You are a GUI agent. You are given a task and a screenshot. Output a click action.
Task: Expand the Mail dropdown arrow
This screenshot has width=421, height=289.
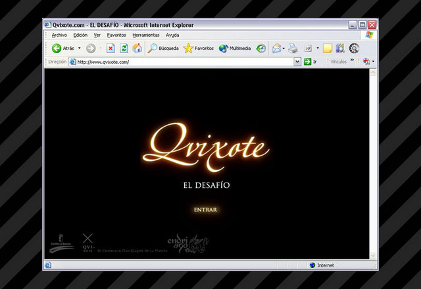(284, 49)
